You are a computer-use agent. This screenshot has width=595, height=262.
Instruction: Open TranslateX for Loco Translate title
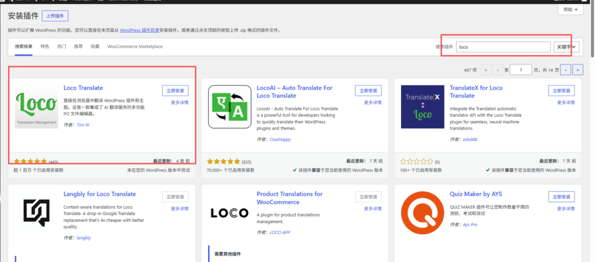point(476,92)
